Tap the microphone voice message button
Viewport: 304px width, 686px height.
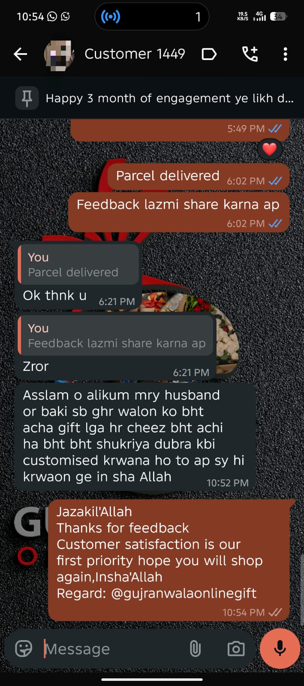[x=280, y=648]
